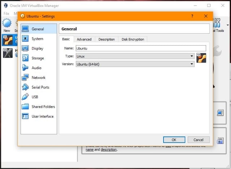
Task: Click the Name text field
Action: click(141, 48)
